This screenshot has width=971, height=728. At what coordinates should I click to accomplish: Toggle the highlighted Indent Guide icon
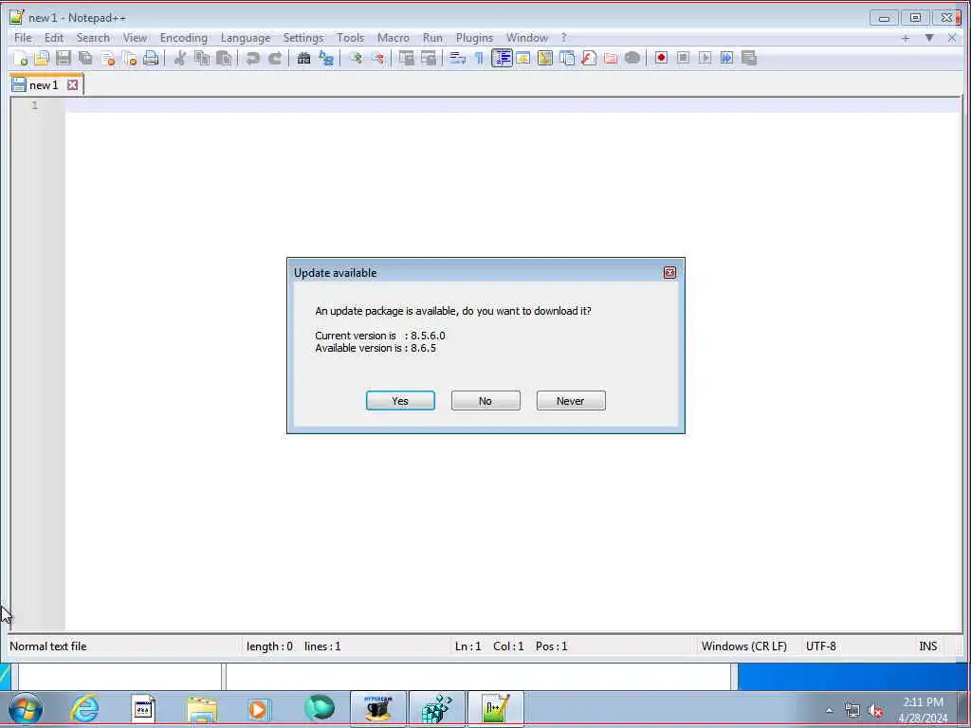pos(502,58)
